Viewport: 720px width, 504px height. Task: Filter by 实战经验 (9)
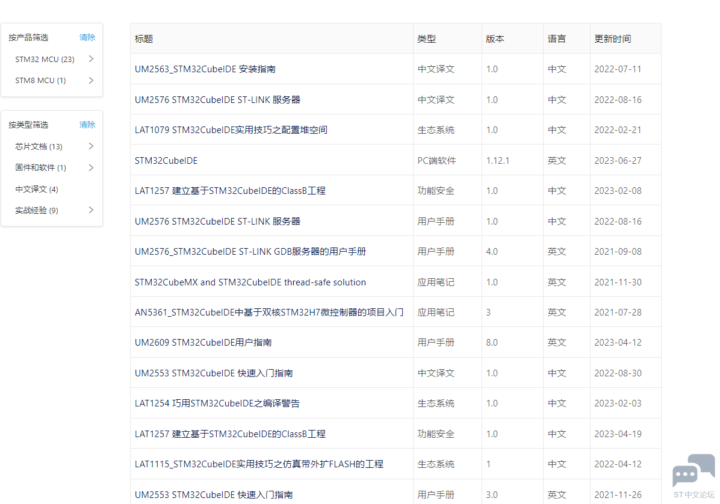coord(37,210)
